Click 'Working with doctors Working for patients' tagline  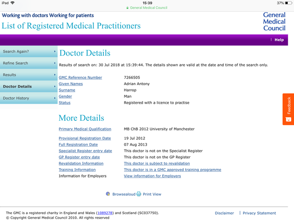point(48,15)
